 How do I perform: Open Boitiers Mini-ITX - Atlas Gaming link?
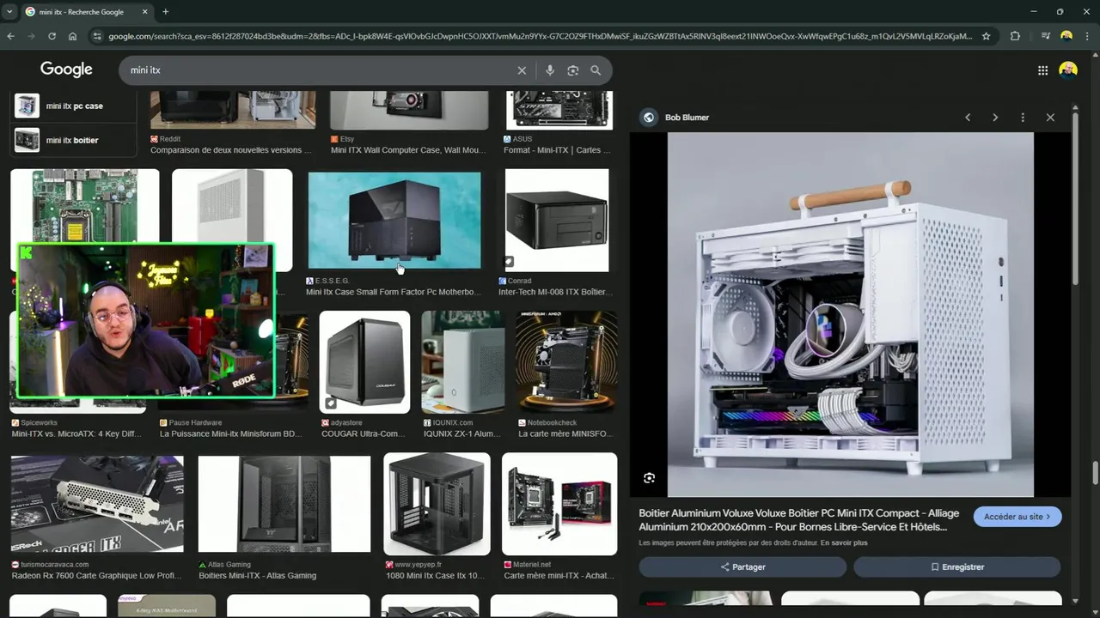pos(257,576)
